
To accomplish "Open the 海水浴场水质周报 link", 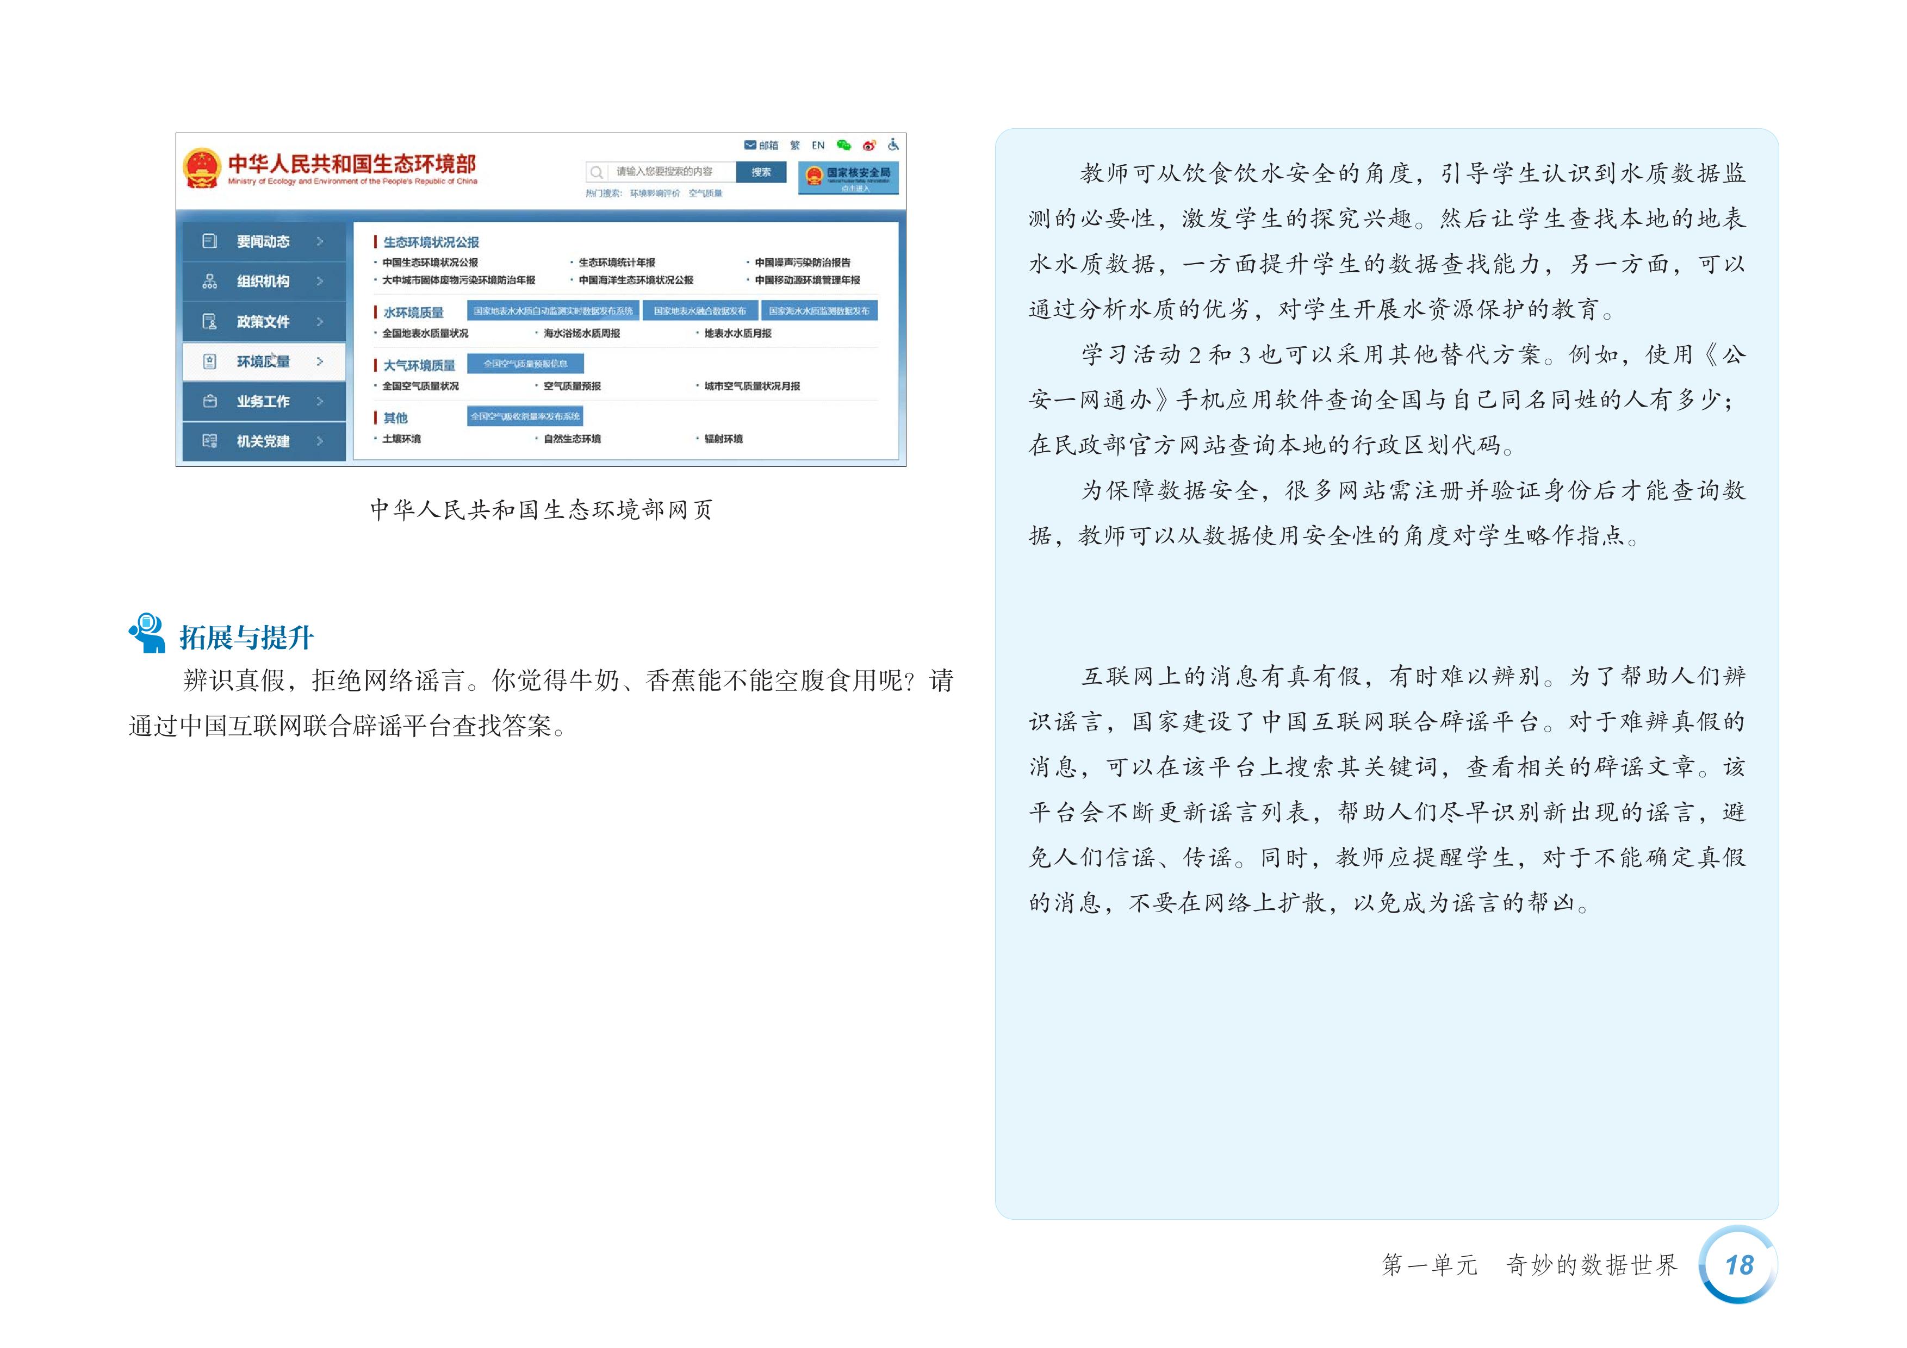I will coord(581,334).
